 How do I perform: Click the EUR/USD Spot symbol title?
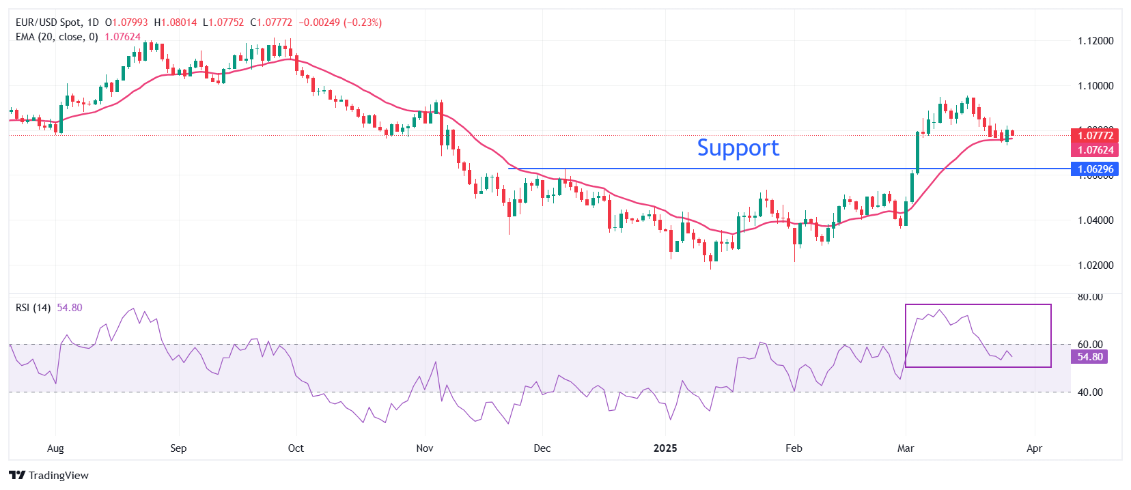tap(48, 23)
